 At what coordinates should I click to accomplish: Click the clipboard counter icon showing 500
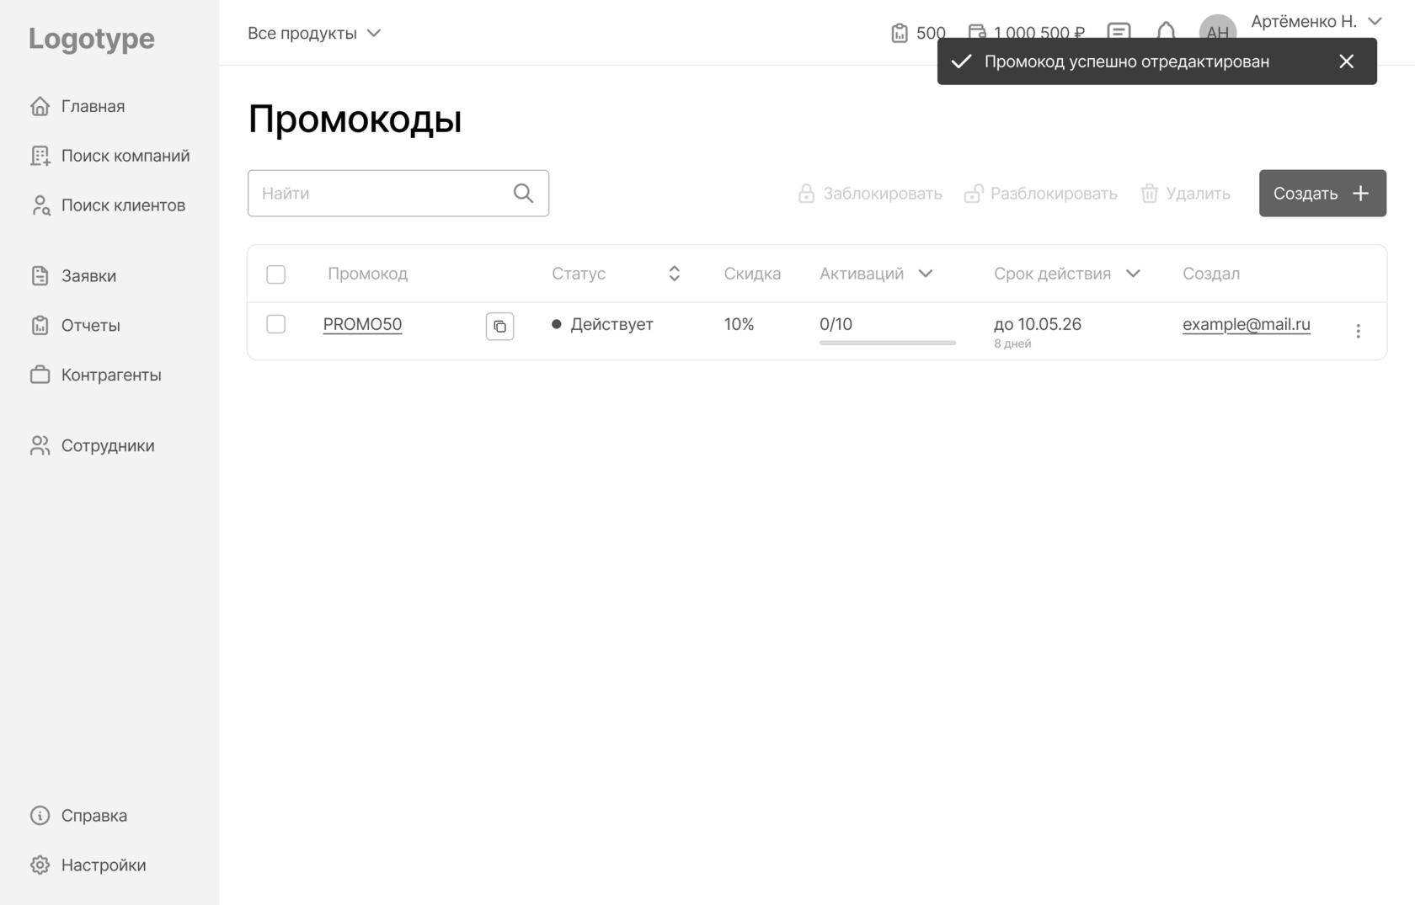[x=900, y=33]
